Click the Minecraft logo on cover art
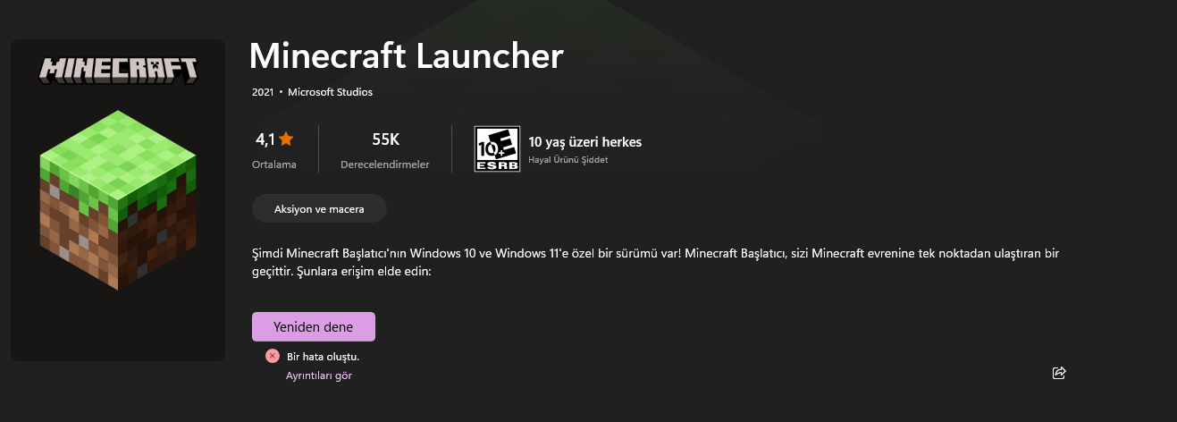The image size is (1177, 422). [x=118, y=70]
